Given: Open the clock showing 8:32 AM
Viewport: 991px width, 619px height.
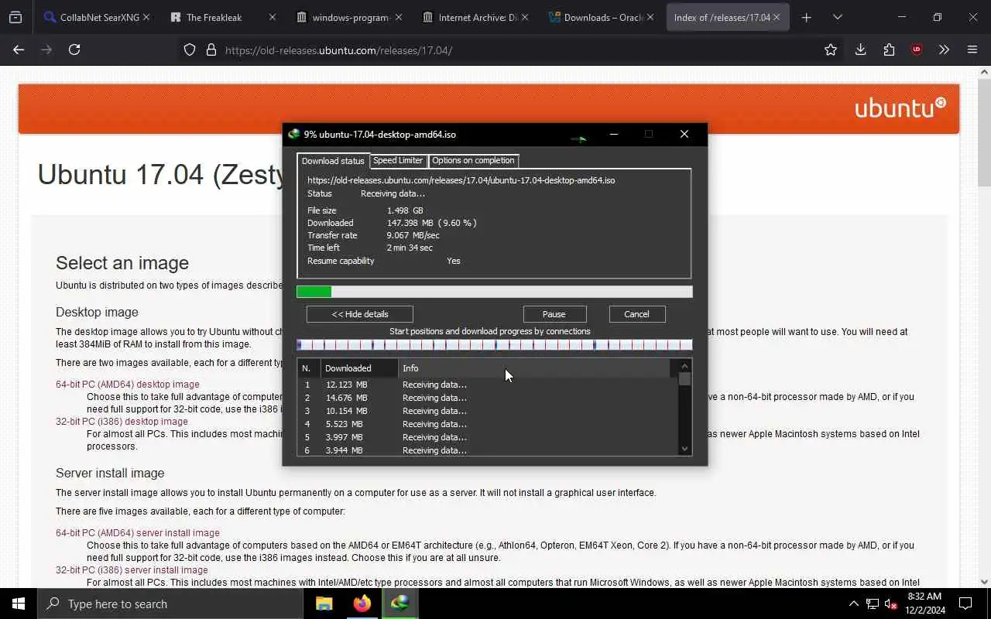Looking at the screenshot, I should click(x=924, y=604).
